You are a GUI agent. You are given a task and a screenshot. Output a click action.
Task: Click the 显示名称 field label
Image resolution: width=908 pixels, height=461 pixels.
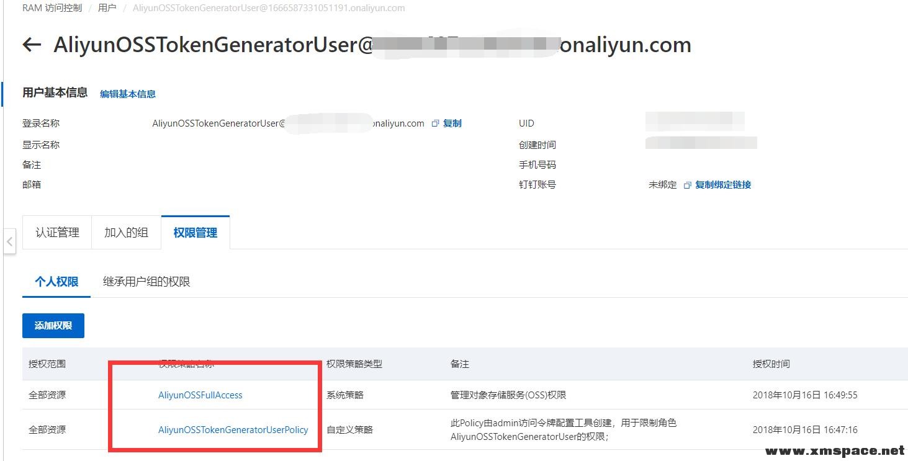pos(41,145)
